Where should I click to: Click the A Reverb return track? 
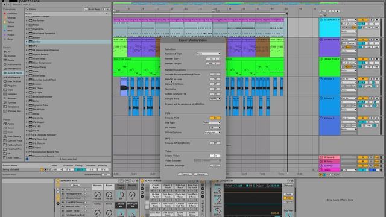click(330, 157)
